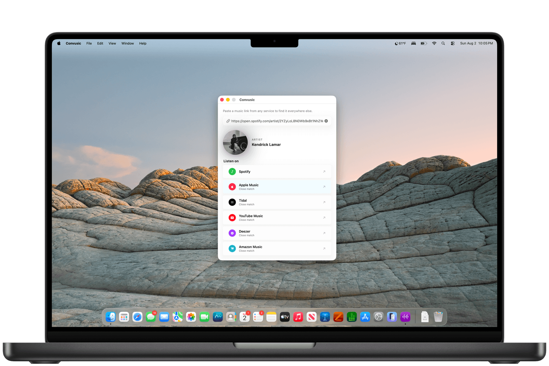Click the chain link icon in URL field

[x=228, y=121]
